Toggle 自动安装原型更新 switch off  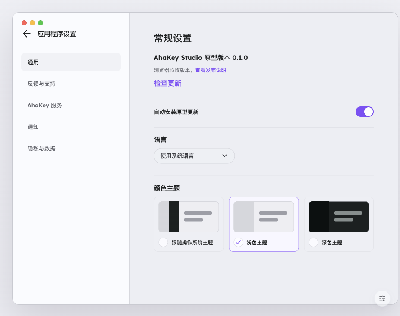364,112
